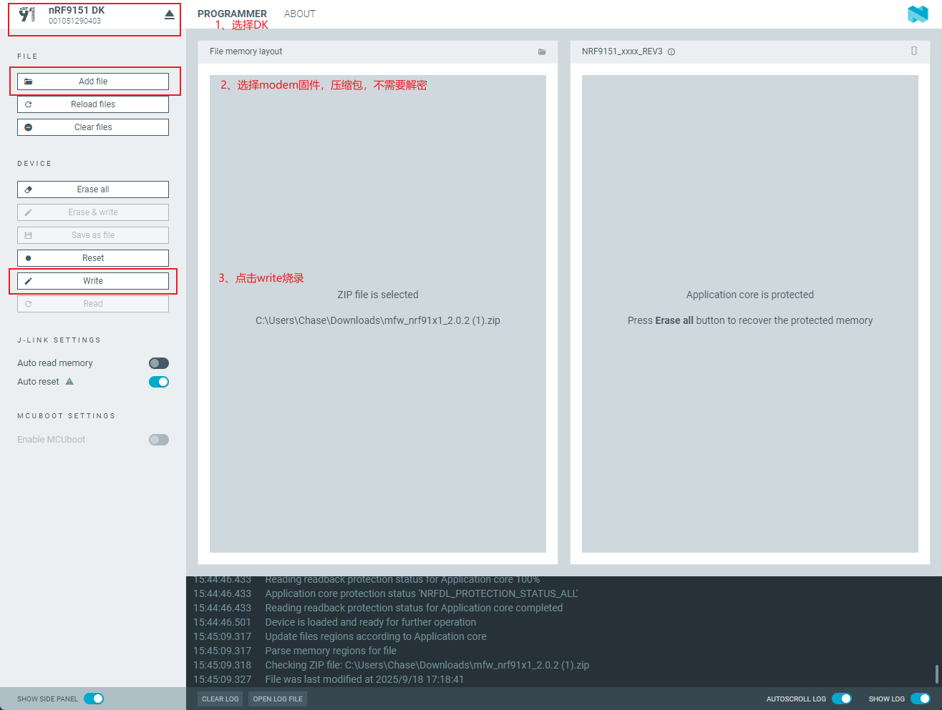Click 'ZIP file is selected' text

(x=378, y=295)
